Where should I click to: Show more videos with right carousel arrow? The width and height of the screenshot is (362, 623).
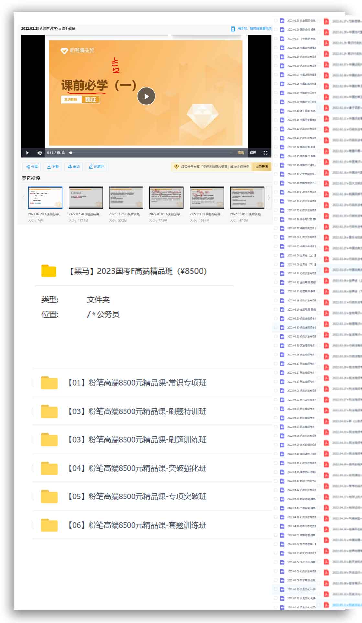pos(269,197)
